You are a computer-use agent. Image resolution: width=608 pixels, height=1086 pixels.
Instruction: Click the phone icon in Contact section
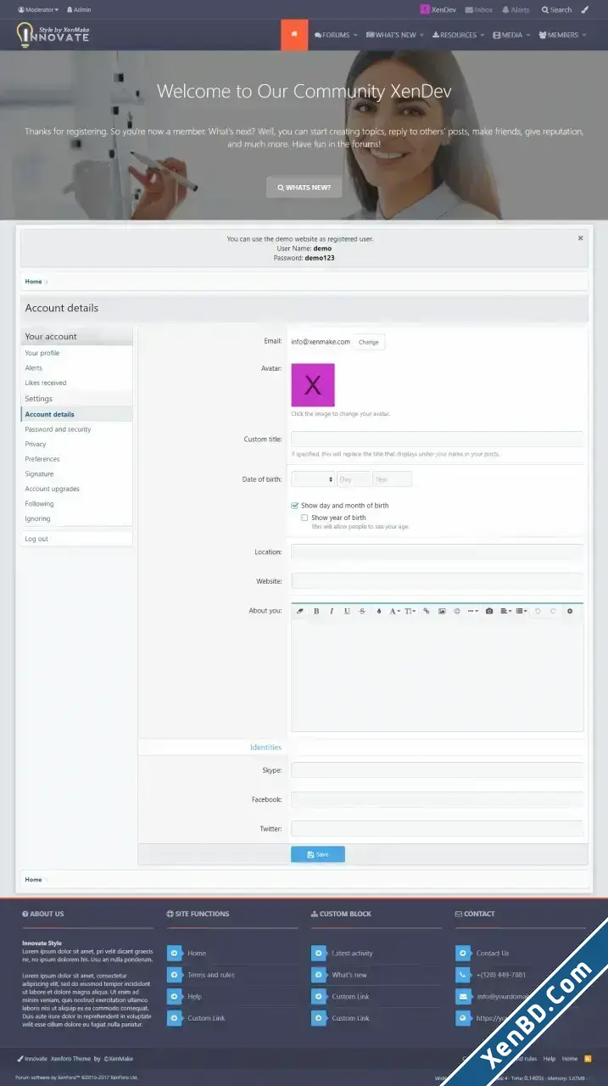tap(462, 975)
